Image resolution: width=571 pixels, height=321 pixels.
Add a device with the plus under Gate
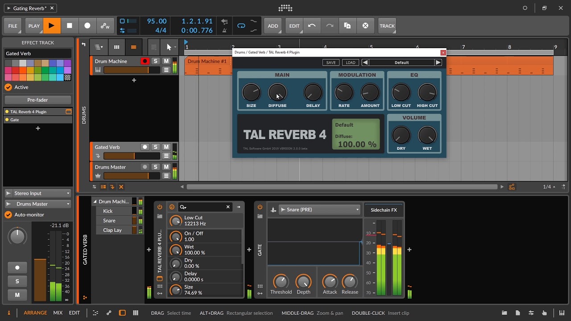pos(38,128)
